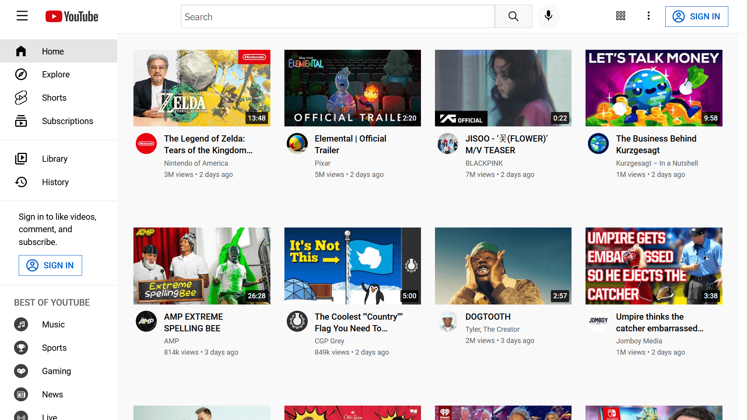Screen dimensions: 747x420
Task: Play the DOGTOOTH video thumbnail
Action: pyautogui.click(x=503, y=266)
